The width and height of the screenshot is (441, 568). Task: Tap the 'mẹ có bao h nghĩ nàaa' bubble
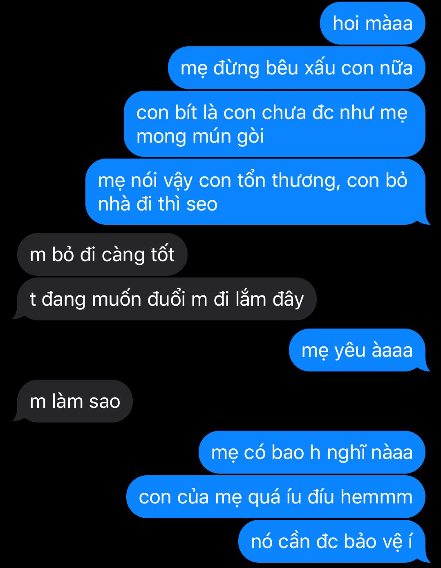[x=312, y=452]
